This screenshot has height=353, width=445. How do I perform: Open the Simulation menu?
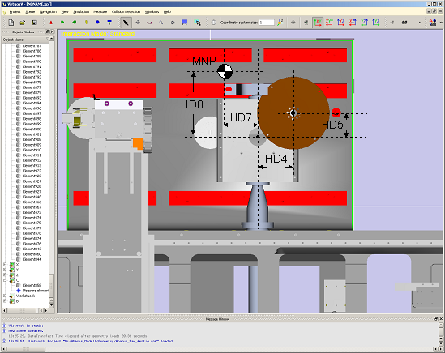[x=81, y=11]
